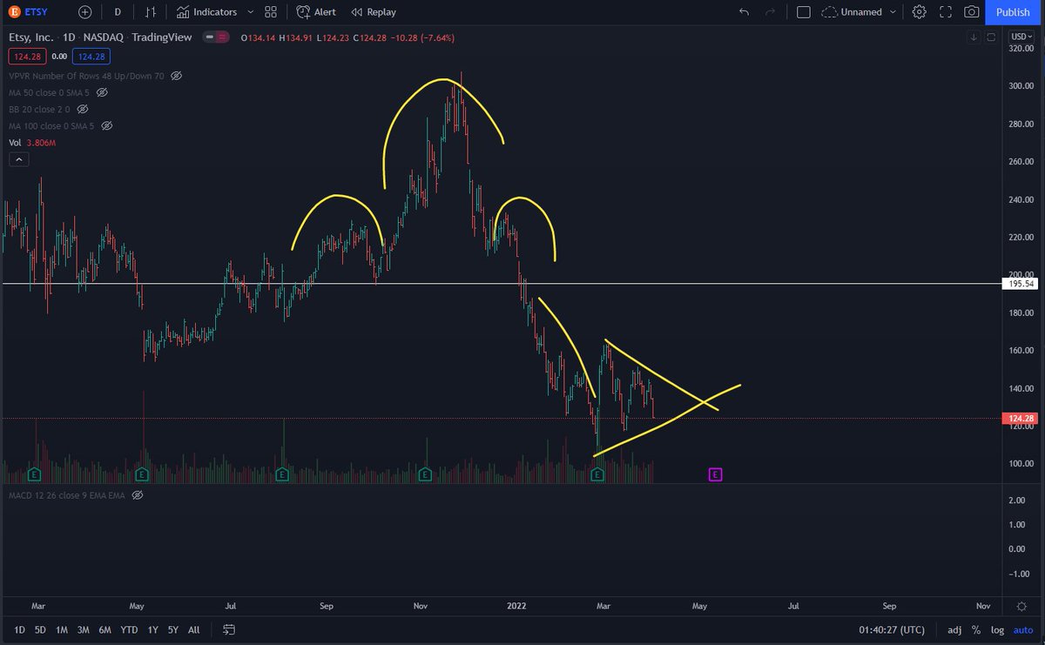
Task: Collapse the indicator legend with chevron button
Action: (17, 159)
